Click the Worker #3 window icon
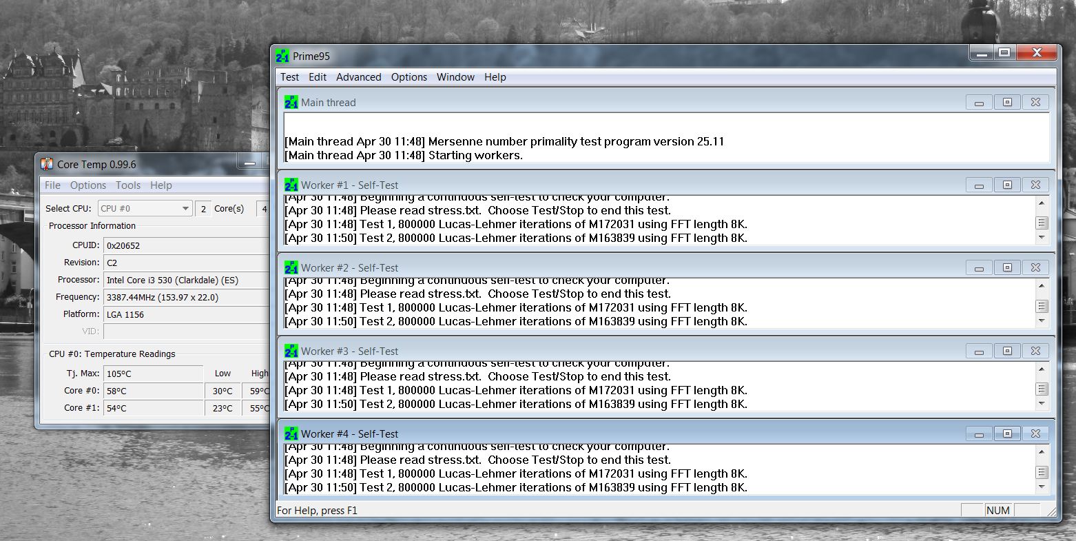The width and height of the screenshot is (1076, 541). pyautogui.click(x=291, y=351)
